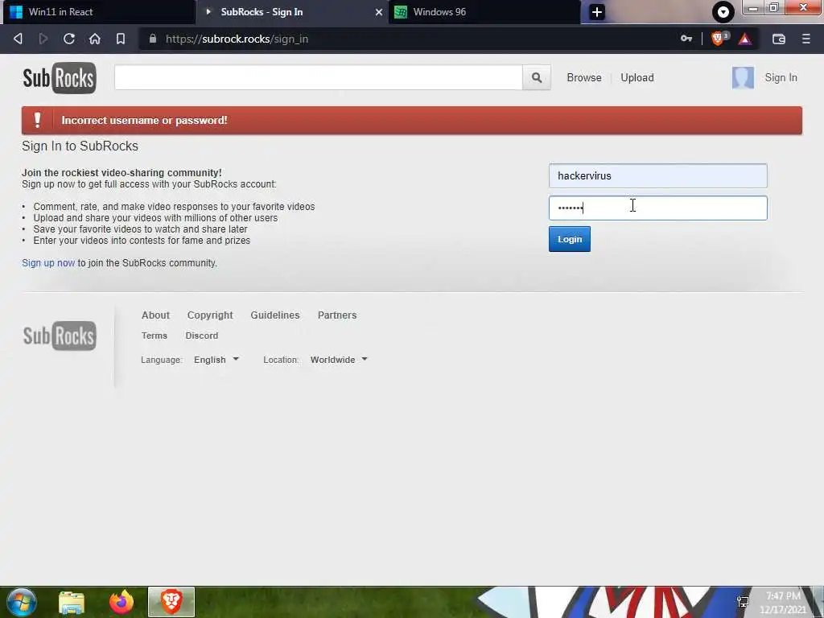This screenshot has width=824, height=618.
Task: Open the Brave Rewards triangle icon
Action: pos(744,39)
